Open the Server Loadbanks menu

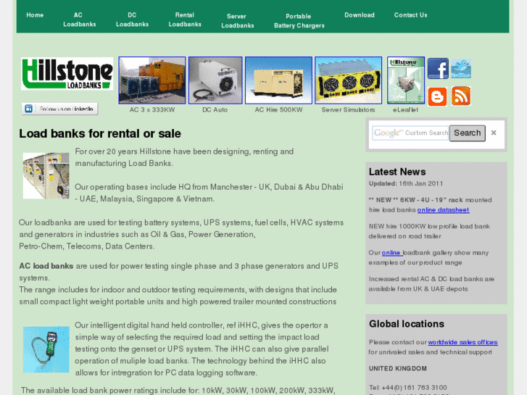pos(237,21)
